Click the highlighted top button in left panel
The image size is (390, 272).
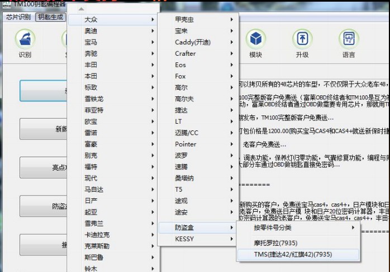44,91
